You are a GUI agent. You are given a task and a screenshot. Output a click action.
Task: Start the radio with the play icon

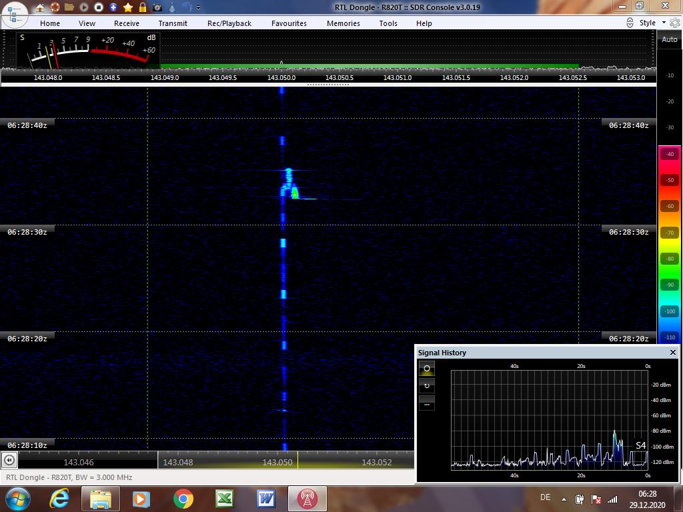click(x=84, y=7)
